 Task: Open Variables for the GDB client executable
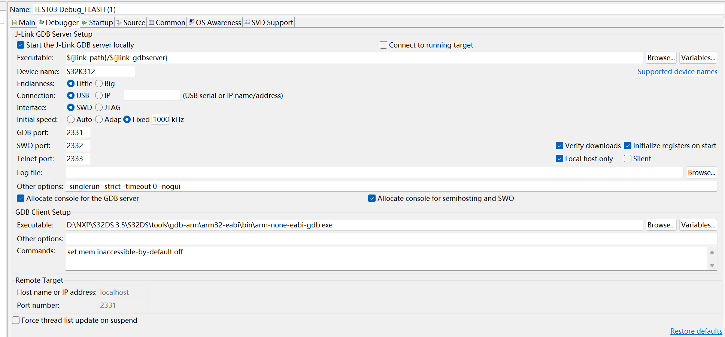coord(698,225)
